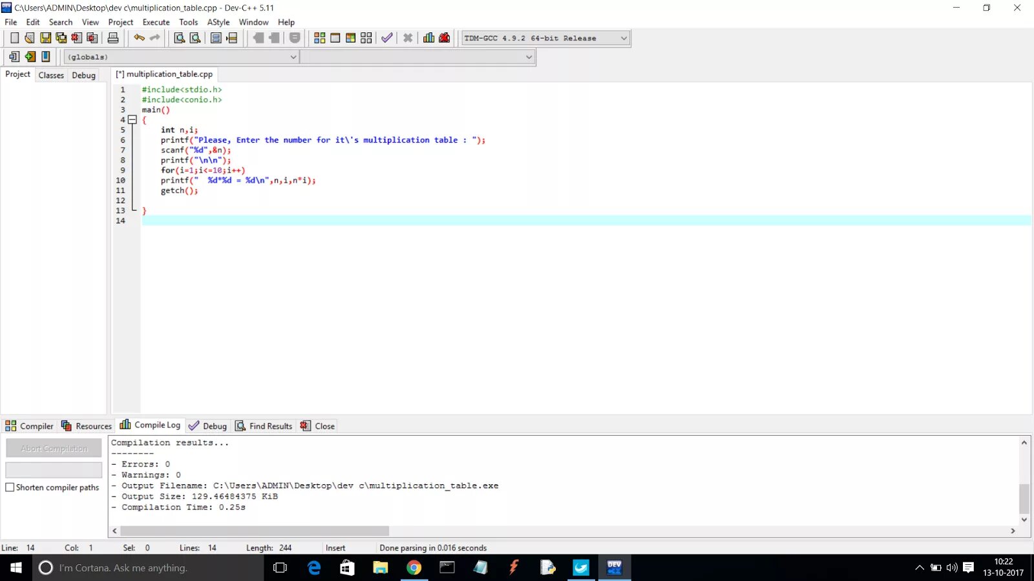Select the Compile Log bottom tab
Image resolution: width=1034 pixels, height=581 pixels.
pos(150,425)
